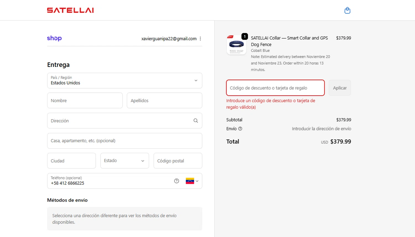Screen dimensions: 415x237
Task: Click the SATELLAI Collar product thumbnail
Action: [x=237, y=45]
